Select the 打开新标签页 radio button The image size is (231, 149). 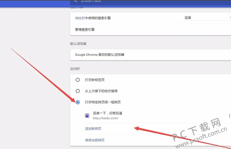click(78, 80)
